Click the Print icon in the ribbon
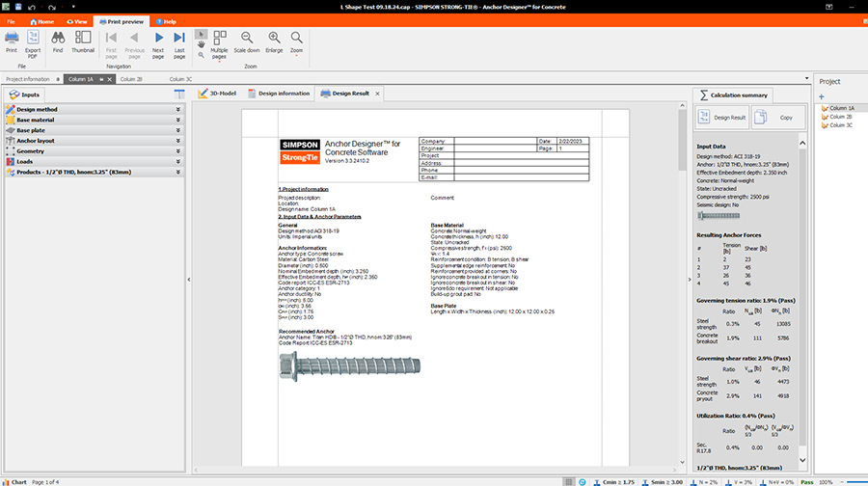The image size is (868, 486). [11, 39]
